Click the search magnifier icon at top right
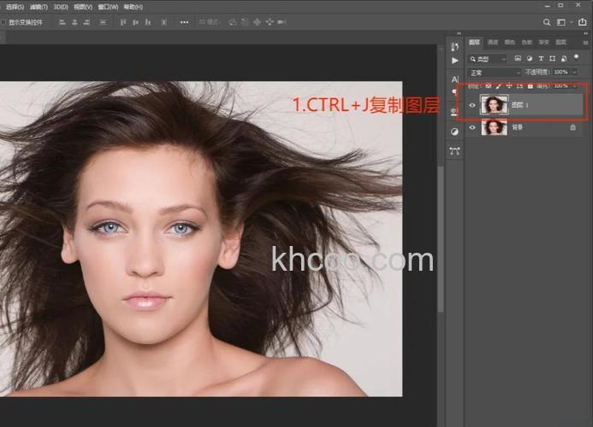The height and width of the screenshot is (427, 593). tap(546, 22)
